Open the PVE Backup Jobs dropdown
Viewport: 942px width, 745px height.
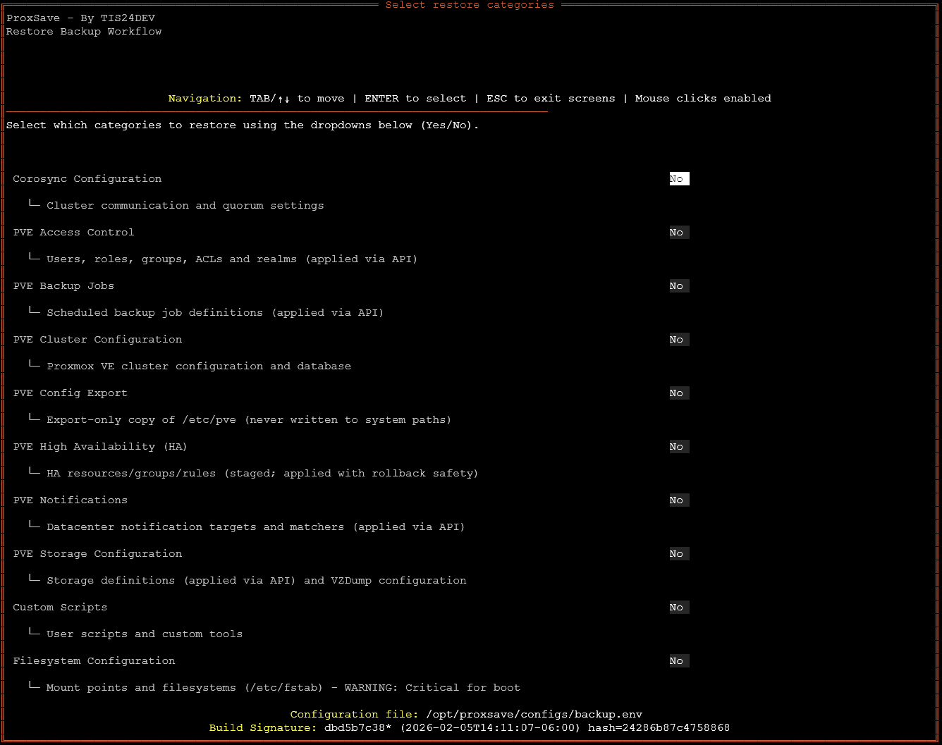pos(678,285)
